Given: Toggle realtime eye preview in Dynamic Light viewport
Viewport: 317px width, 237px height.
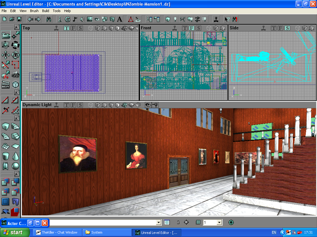Looking at the screenshot, I should pos(148,105).
